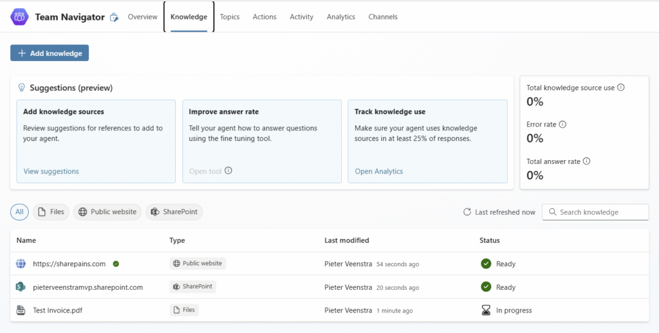
Task: Filter knowledge by Public website
Action: 107,212
